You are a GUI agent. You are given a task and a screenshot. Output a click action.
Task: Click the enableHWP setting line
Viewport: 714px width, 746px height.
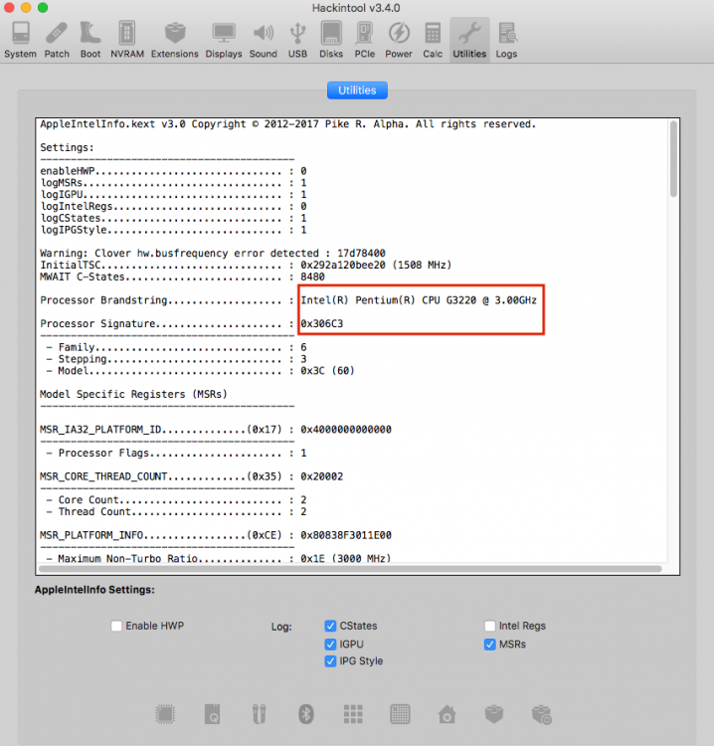click(x=173, y=171)
